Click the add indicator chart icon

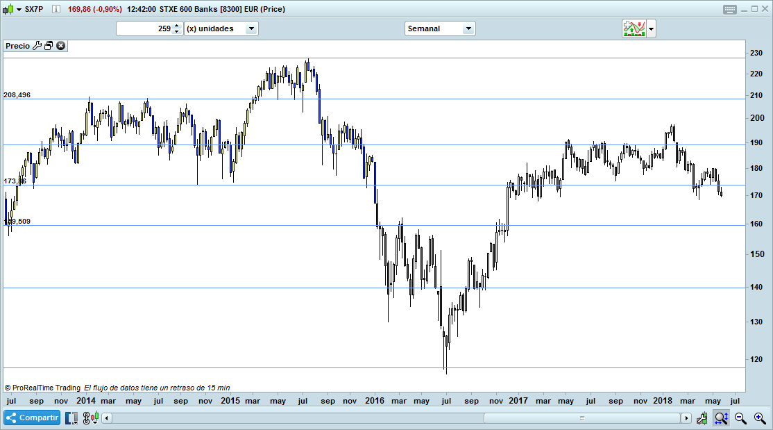[634, 28]
